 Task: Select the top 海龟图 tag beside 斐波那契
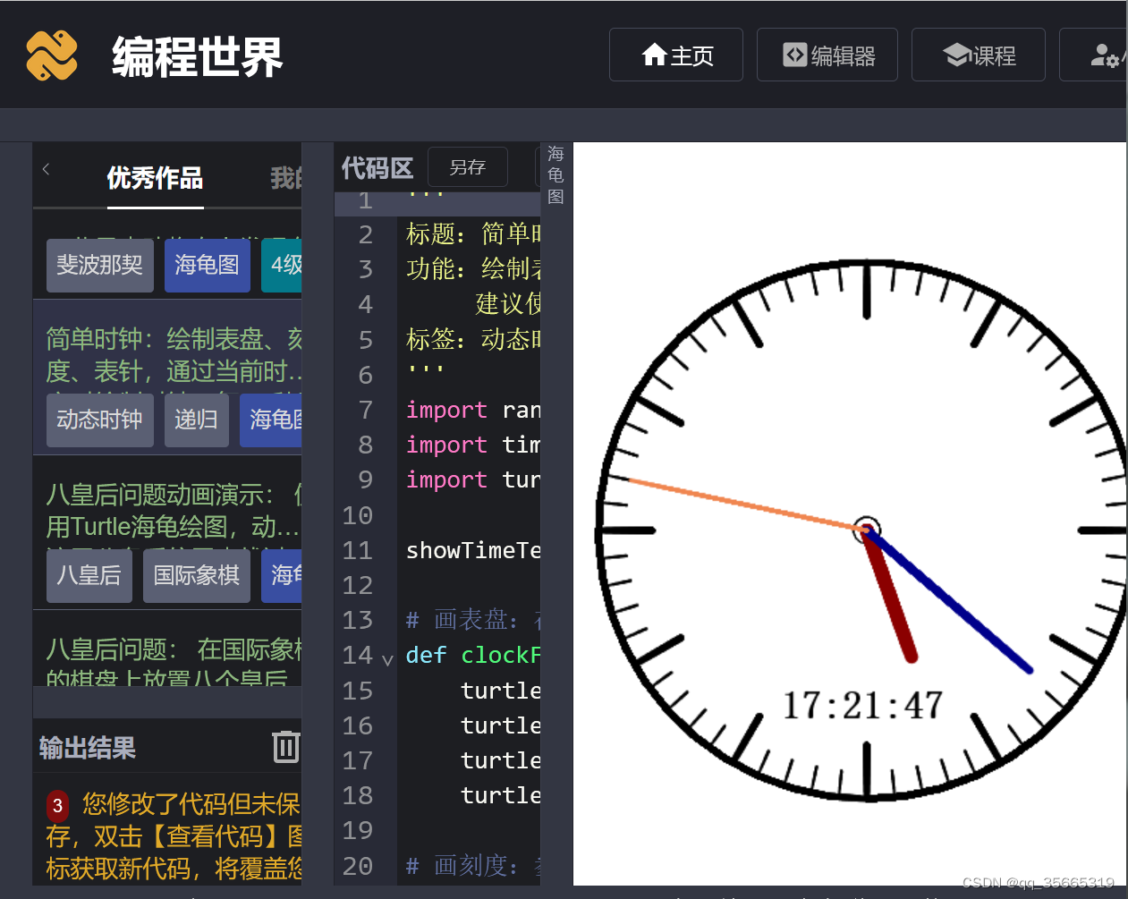[208, 265]
